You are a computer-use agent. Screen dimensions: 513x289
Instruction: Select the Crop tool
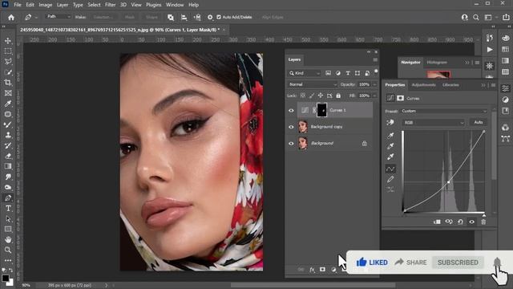pos(8,83)
